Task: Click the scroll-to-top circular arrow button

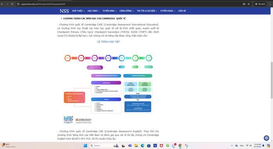Action: pyautogui.click(x=266, y=138)
